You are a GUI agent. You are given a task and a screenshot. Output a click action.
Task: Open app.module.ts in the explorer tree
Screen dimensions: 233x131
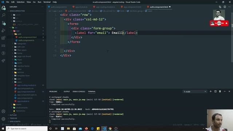(23, 101)
